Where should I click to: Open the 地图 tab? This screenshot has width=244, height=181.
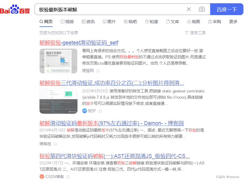pyautogui.click(x=194, y=22)
